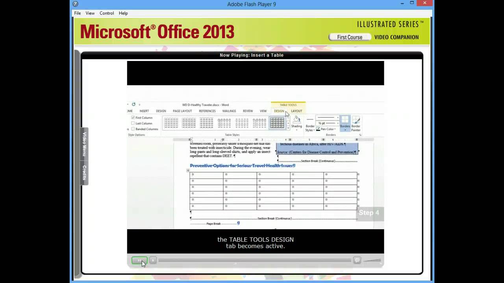Click the table move handle icon
Viewport: 504px width, 283px height.
click(x=188, y=170)
